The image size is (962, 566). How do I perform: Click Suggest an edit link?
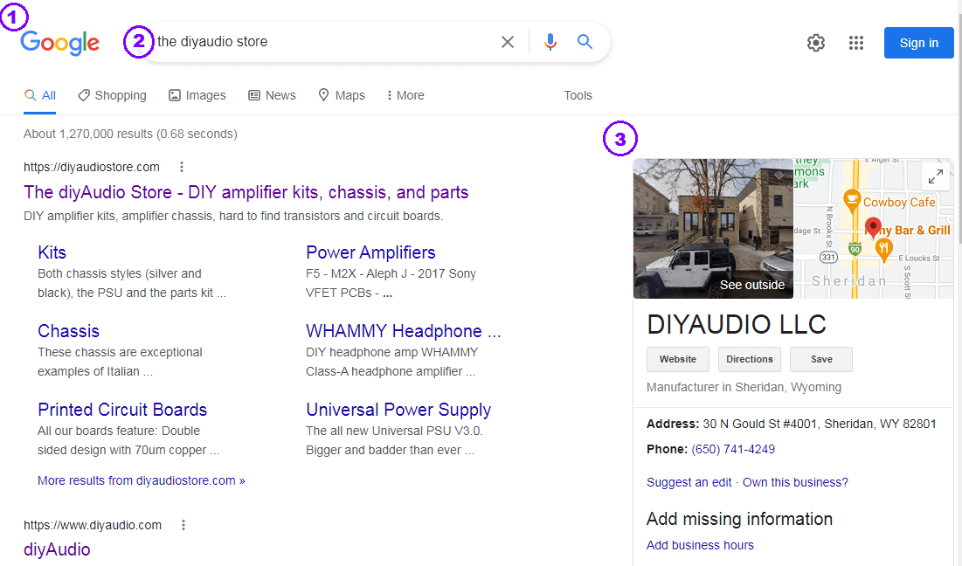(689, 483)
